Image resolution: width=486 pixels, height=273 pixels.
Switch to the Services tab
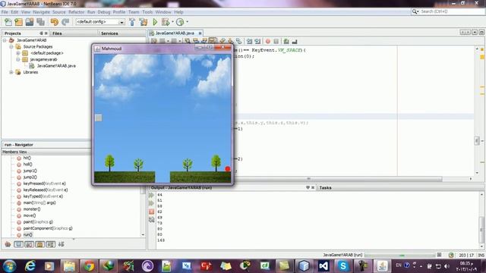109,33
